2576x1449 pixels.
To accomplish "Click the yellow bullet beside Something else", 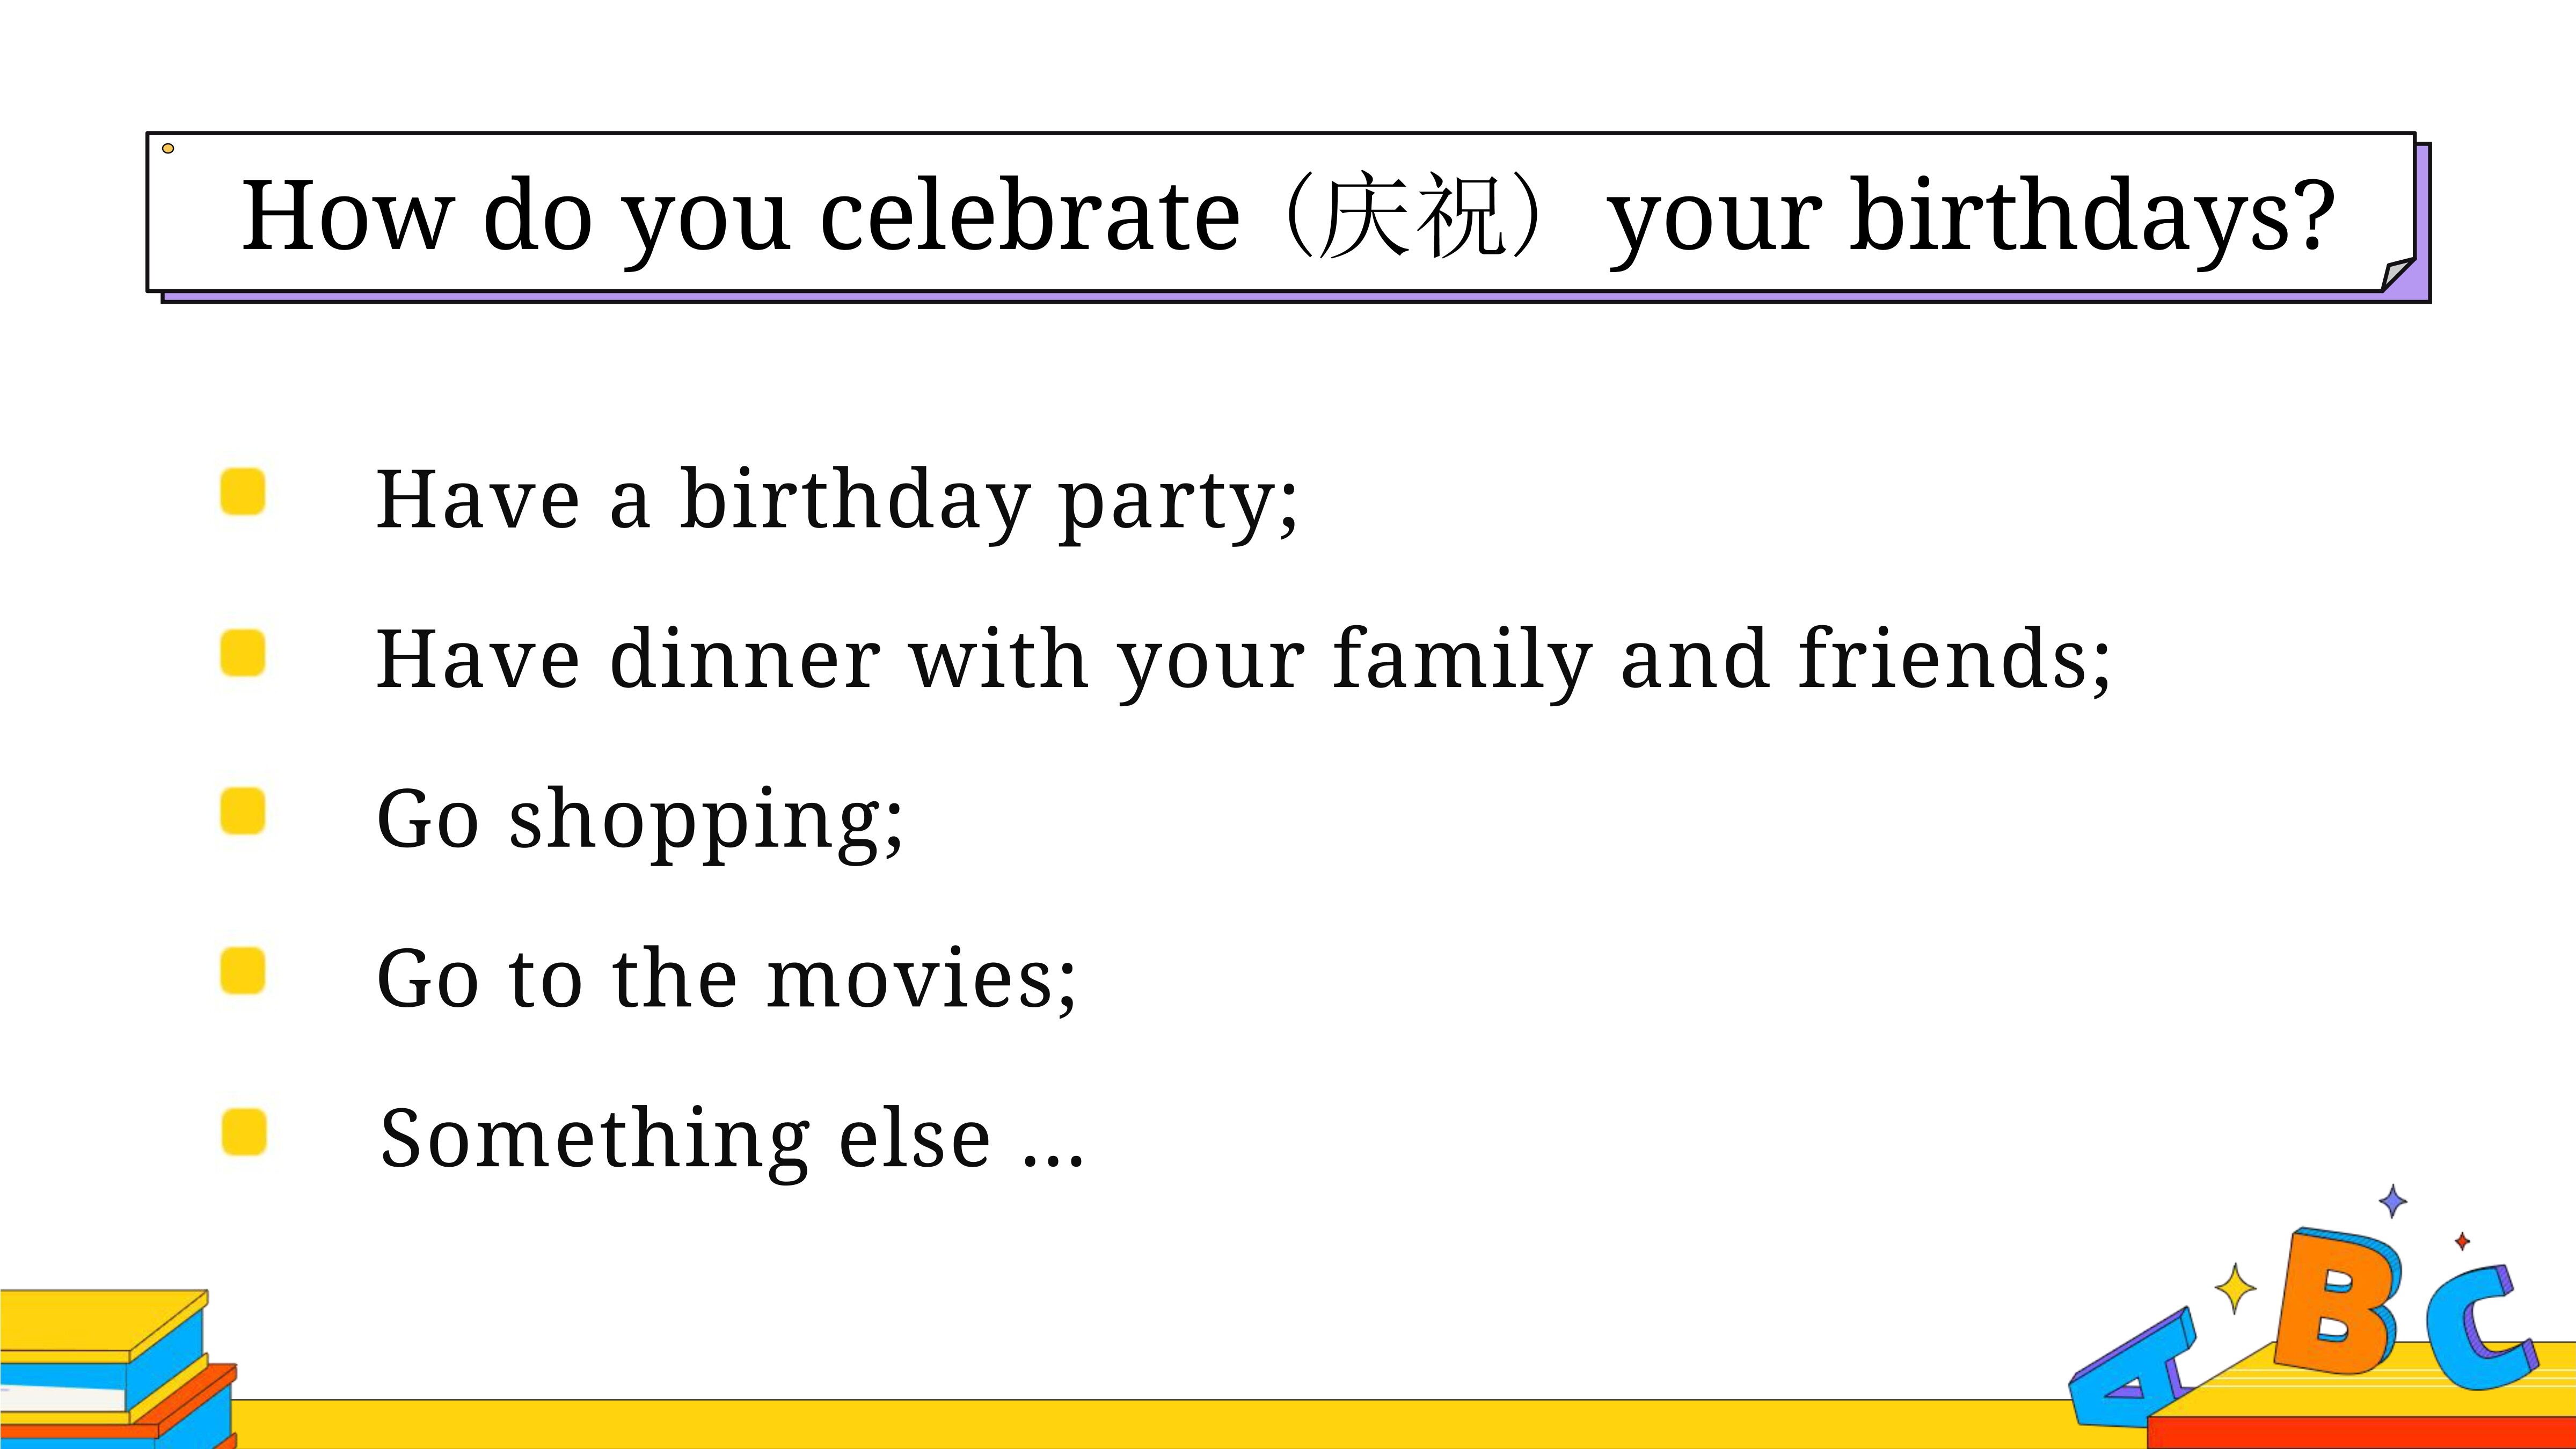I will (x=244, y=1131).
